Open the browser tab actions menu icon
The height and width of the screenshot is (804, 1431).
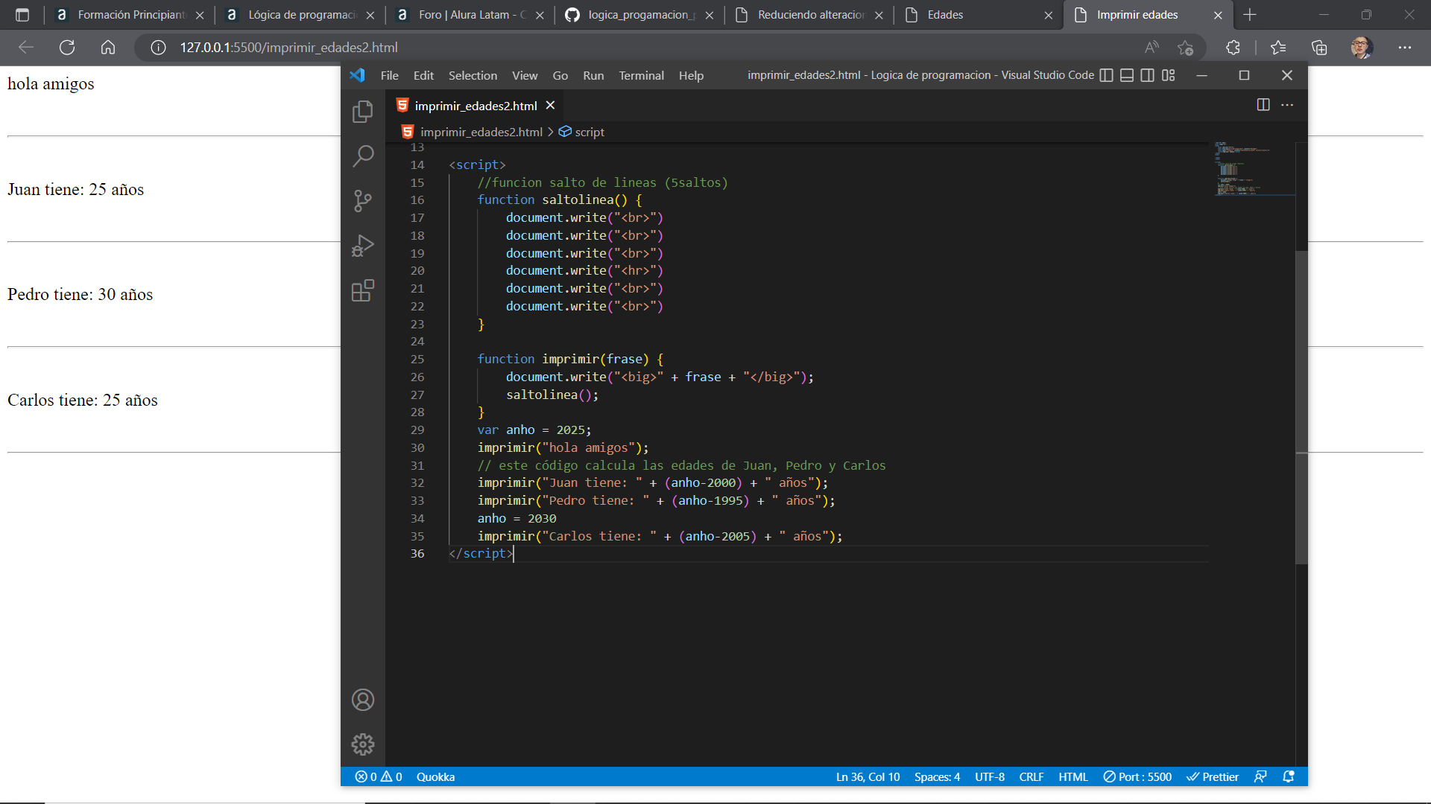click(x=22, y=15)
